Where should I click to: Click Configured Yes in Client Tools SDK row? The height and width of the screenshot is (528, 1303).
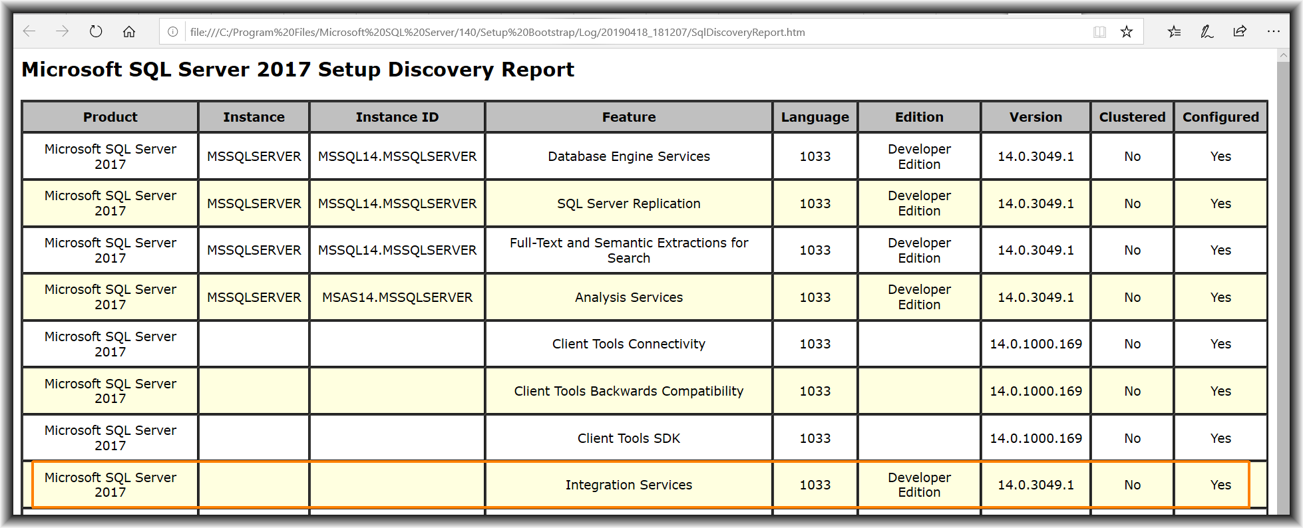point(1221,438)
